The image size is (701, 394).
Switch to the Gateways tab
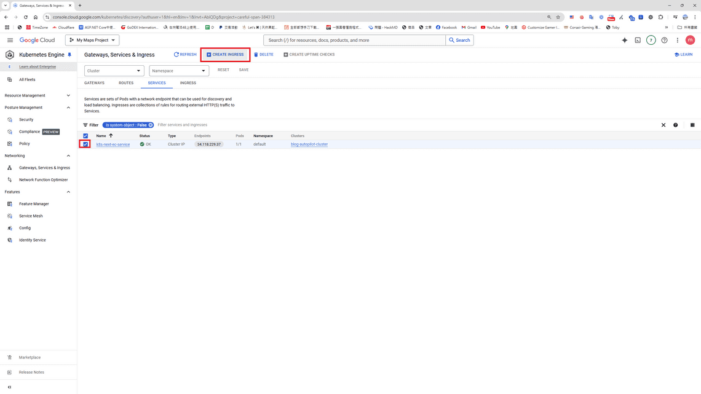pos(94,83)
